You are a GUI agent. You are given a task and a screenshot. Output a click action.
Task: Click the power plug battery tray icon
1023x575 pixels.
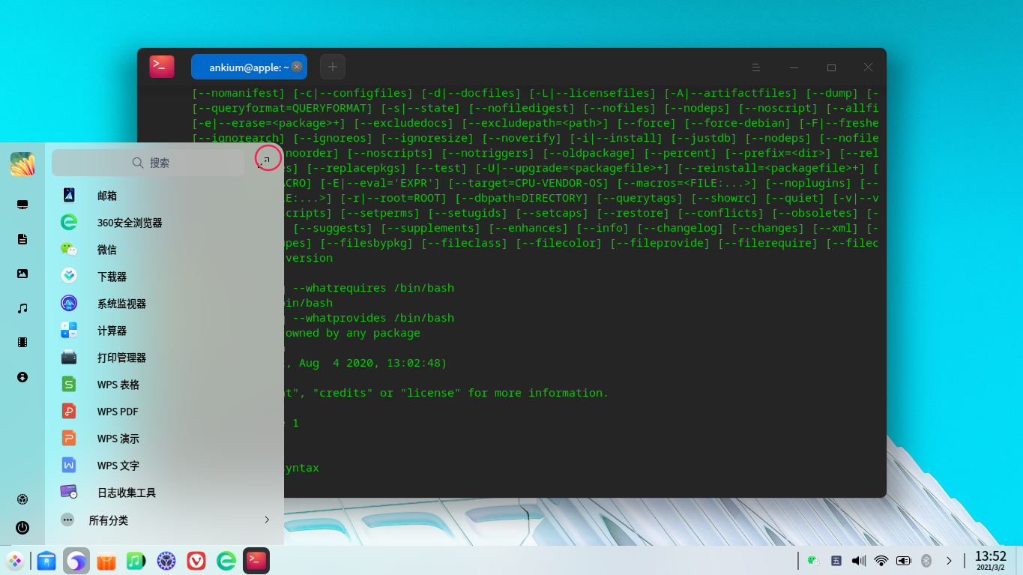[904, 560]
